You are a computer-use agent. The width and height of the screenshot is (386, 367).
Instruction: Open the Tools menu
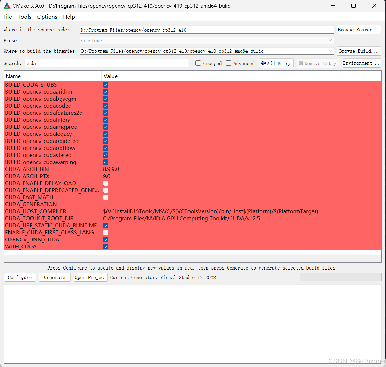24,17
